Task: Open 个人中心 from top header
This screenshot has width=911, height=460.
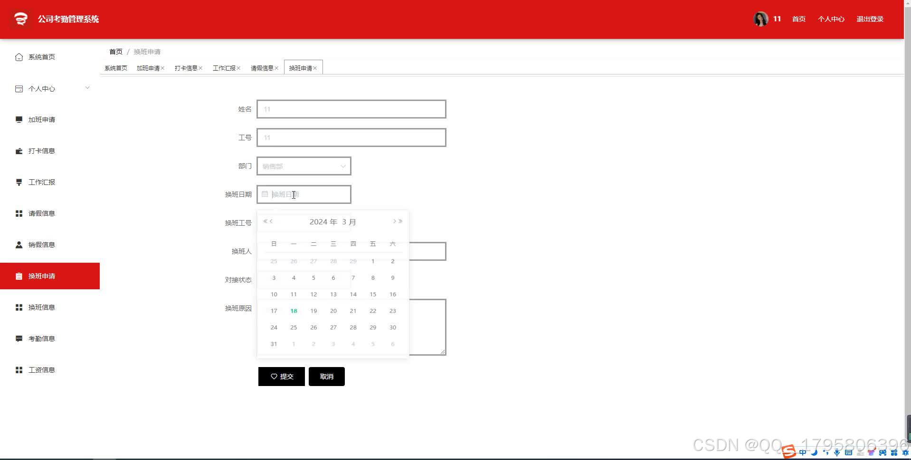Action: point(831,19)
